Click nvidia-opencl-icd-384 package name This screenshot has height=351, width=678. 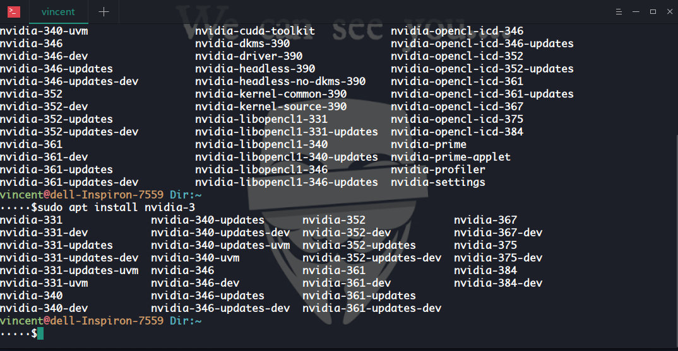click(456, 132)
